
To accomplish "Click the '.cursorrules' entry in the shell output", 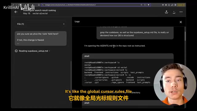I will [x=101, y=80].
